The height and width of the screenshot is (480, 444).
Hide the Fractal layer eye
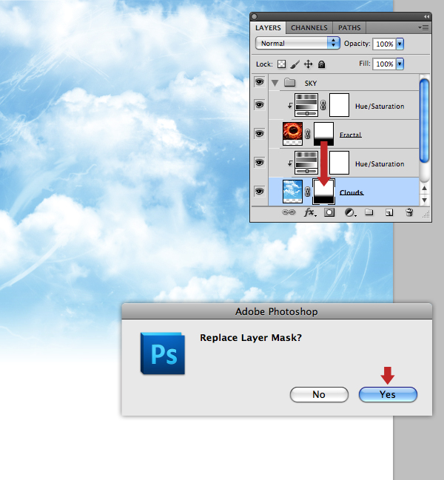click(259, 134)
